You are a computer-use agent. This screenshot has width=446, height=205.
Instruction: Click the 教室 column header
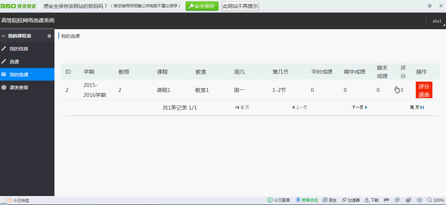[201, 72]
